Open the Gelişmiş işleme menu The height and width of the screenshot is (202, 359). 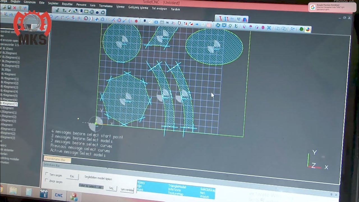(x=138, y=7)
